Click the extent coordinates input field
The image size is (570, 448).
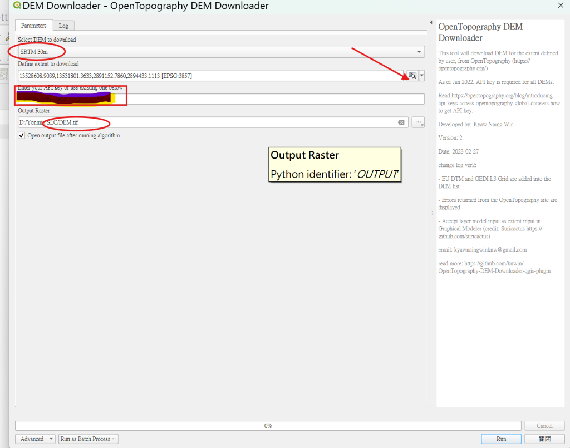(x=210, y=76)
